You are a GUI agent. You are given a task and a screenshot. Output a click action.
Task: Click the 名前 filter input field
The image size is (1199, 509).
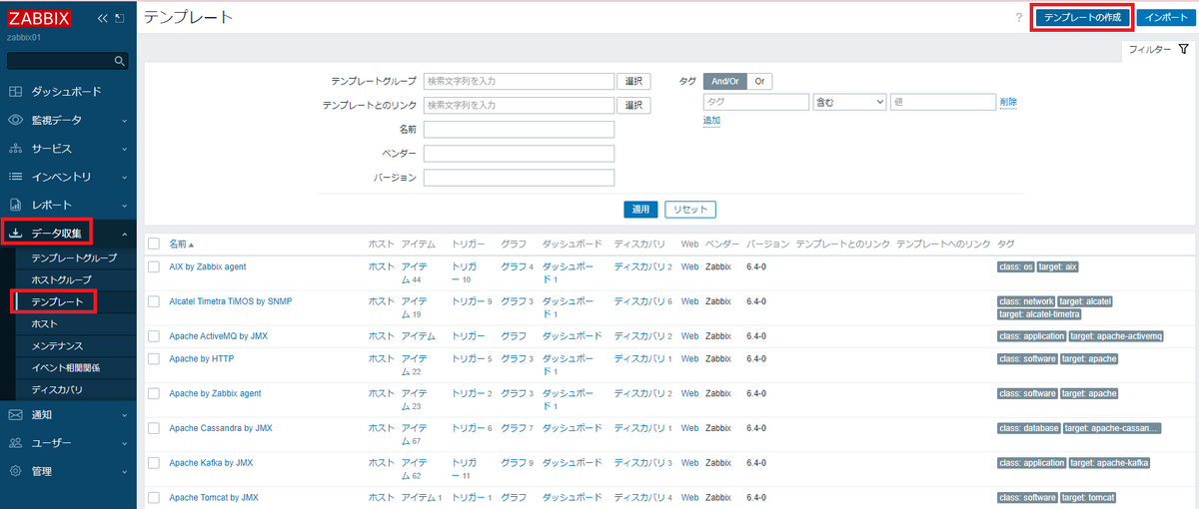pyautogui.click(x=519, y=129)
